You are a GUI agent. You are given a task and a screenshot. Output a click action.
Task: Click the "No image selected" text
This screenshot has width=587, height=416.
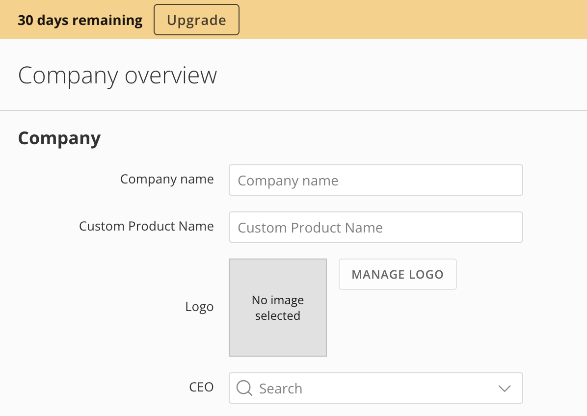pos(278,308)
